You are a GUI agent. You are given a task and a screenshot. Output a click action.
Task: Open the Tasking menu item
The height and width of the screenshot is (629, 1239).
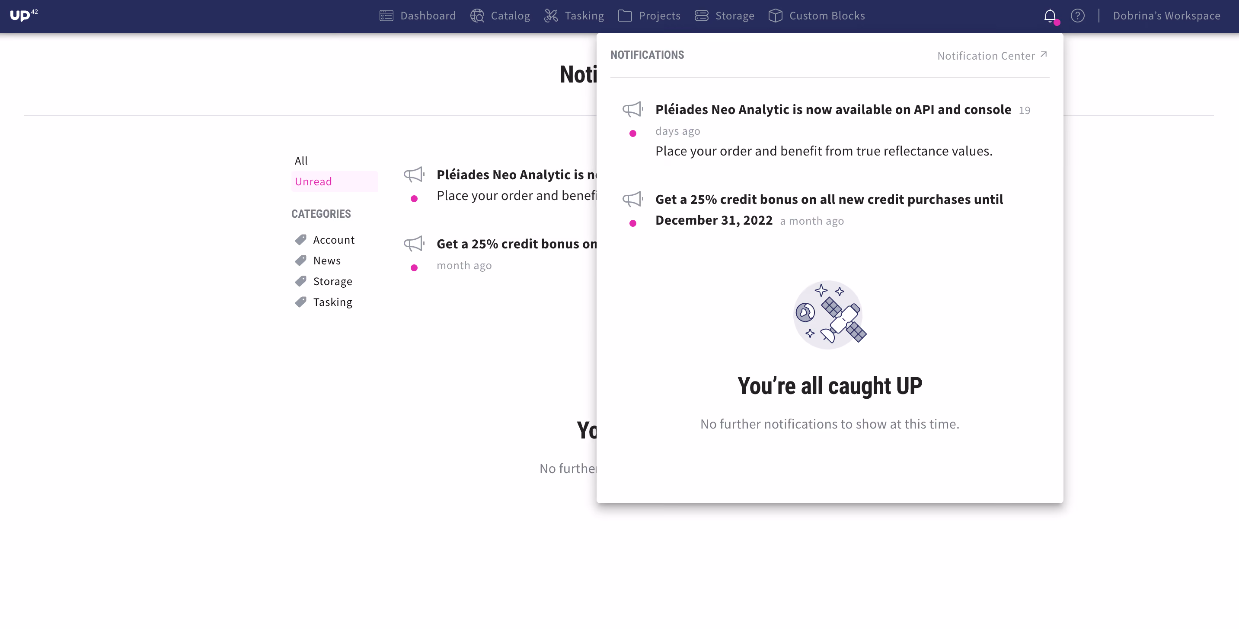click(x=574, y=16)
